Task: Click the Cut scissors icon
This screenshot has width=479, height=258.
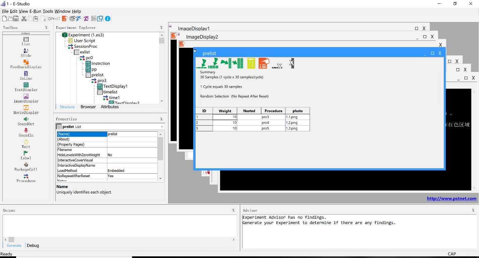Action: [x=24, y=18]
